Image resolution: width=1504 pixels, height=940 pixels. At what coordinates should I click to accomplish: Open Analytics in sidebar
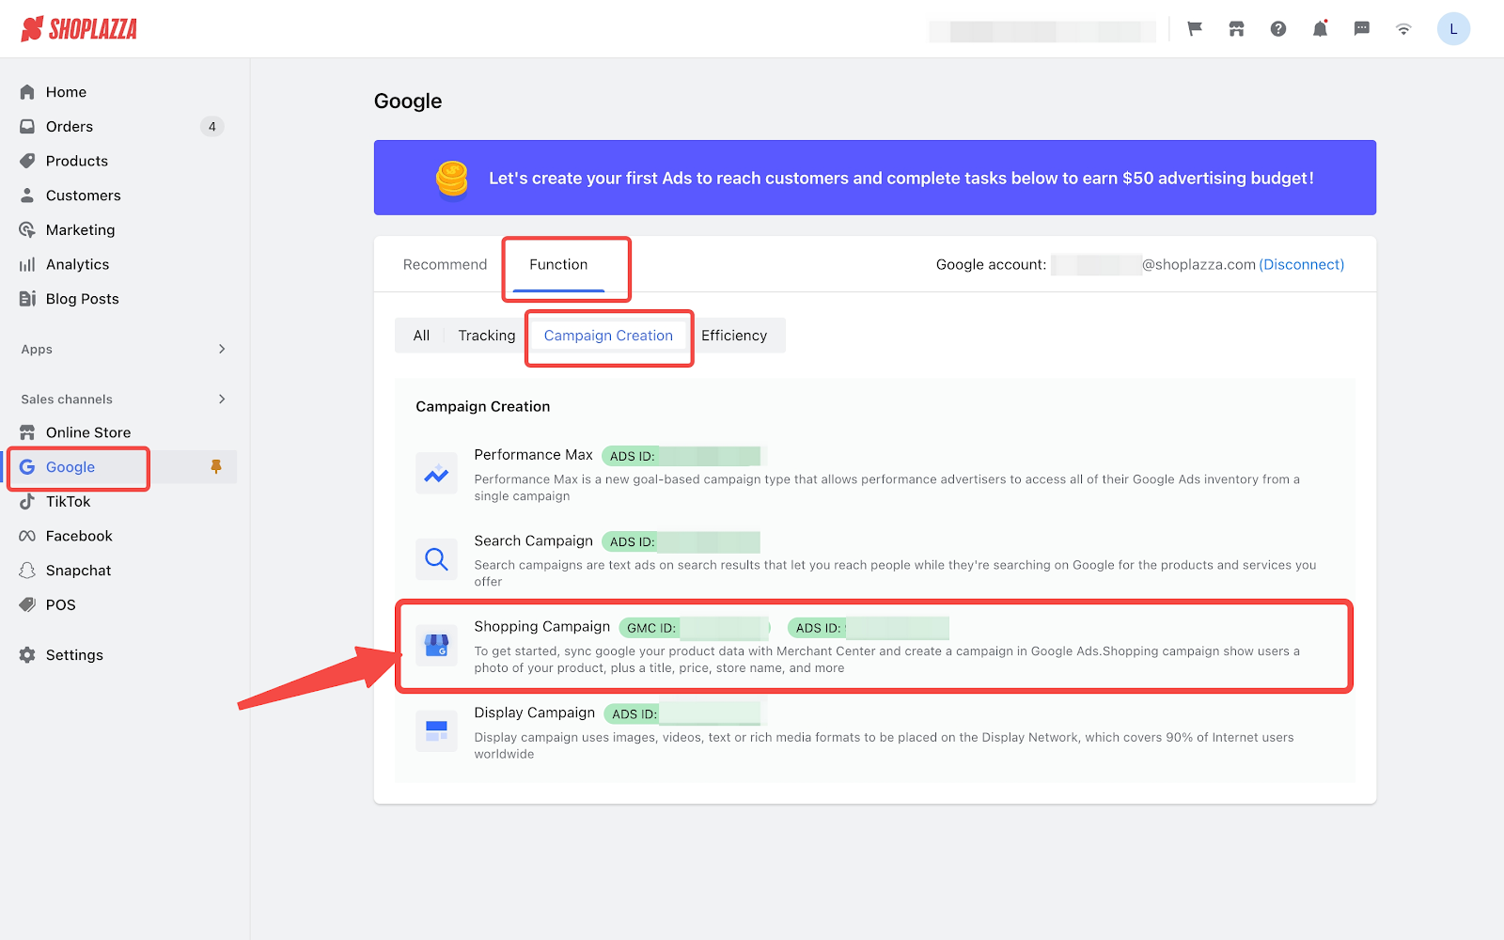[x=78, y=264]
